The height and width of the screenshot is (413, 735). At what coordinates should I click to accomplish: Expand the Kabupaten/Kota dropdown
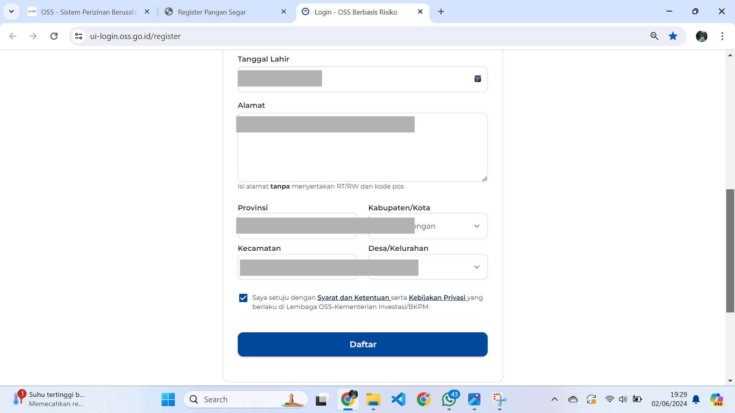click(477, 226)
